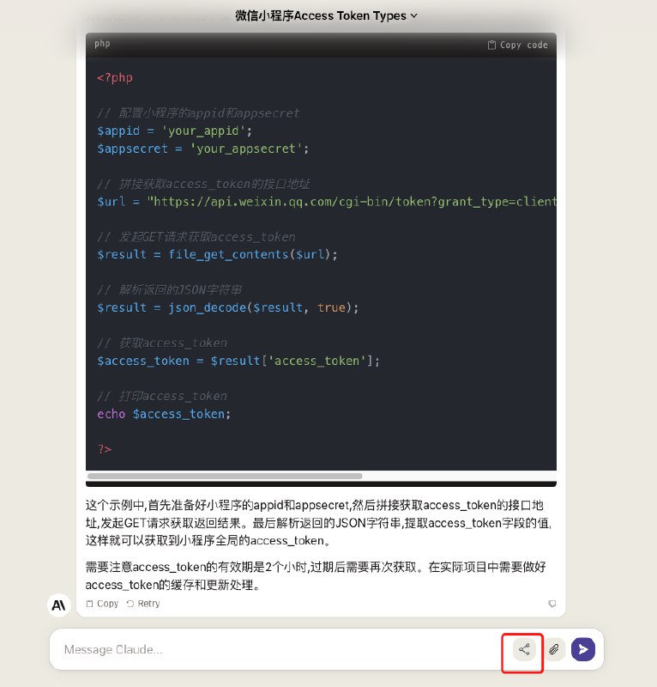
Task: Click the share icon in message box
Action: click(524, 649)
